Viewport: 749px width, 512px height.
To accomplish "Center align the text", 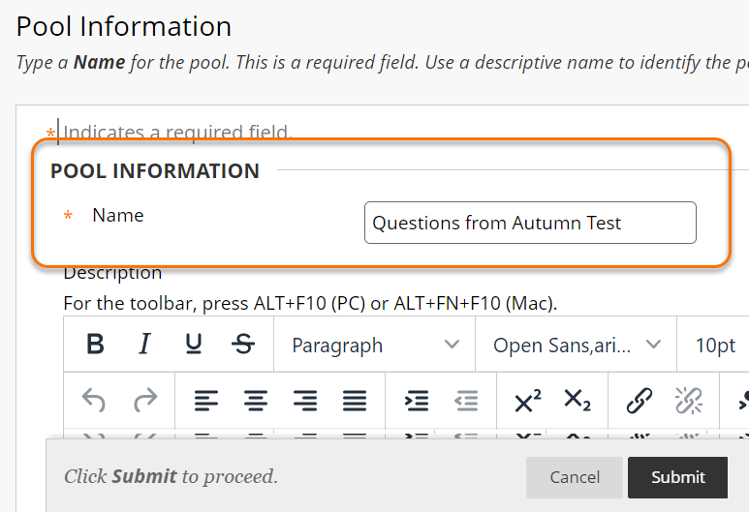I will pyautogui.click(x=256, y=400).
